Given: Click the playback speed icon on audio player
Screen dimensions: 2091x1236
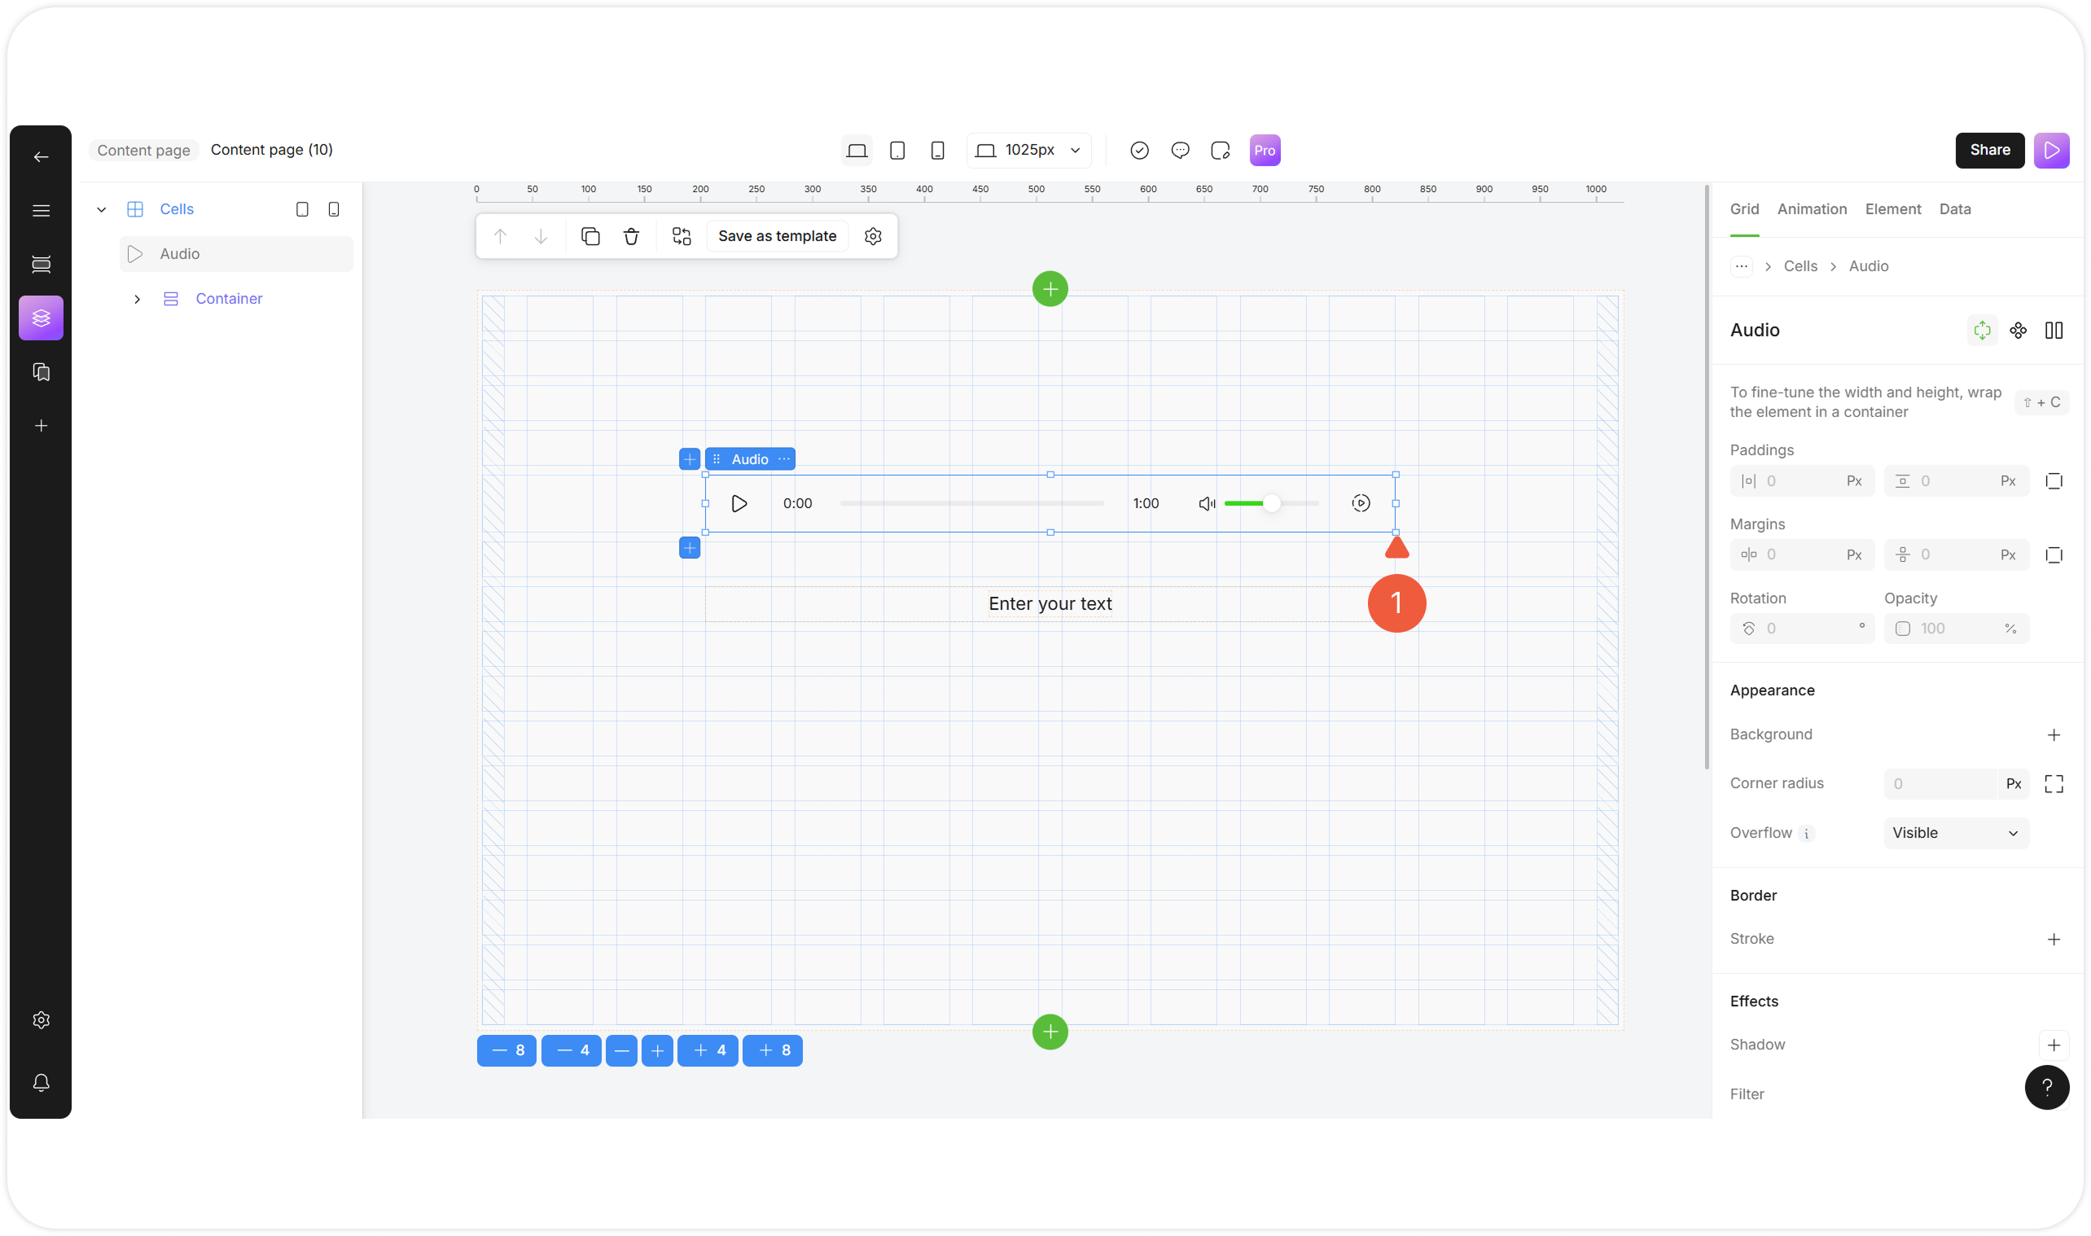Looking at the screenshot, I should click(1360, 503).
